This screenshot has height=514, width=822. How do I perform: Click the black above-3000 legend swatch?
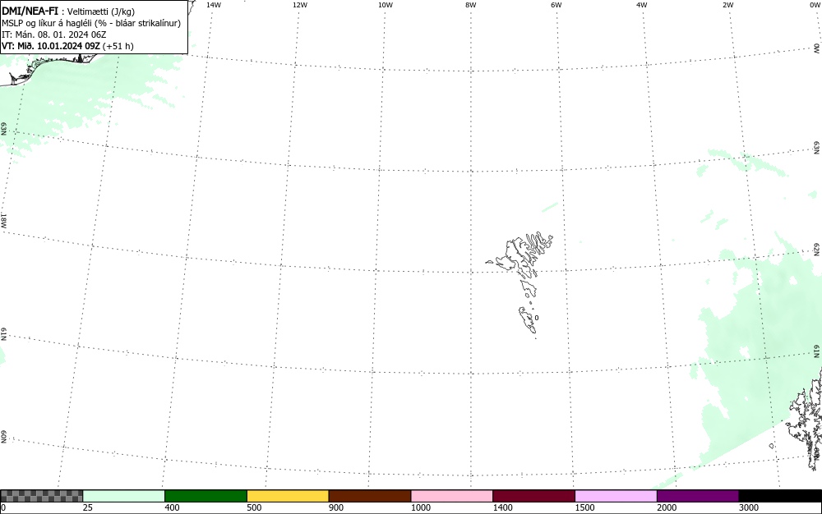pyautogui.click(x=780, y=496)
